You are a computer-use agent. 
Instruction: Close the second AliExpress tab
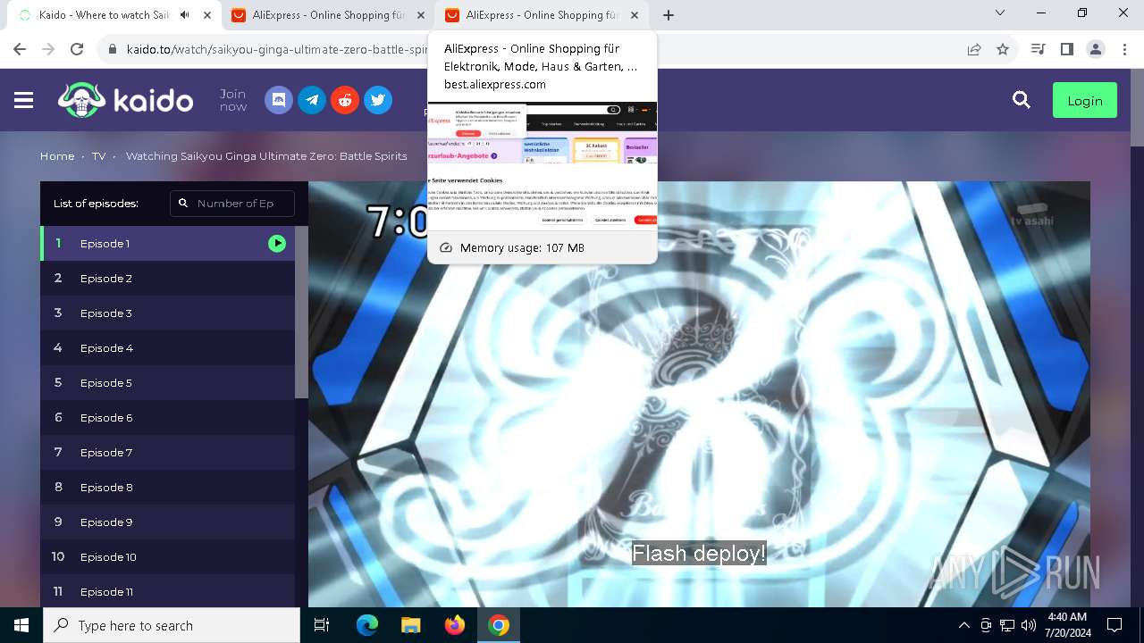coord(421,15)
